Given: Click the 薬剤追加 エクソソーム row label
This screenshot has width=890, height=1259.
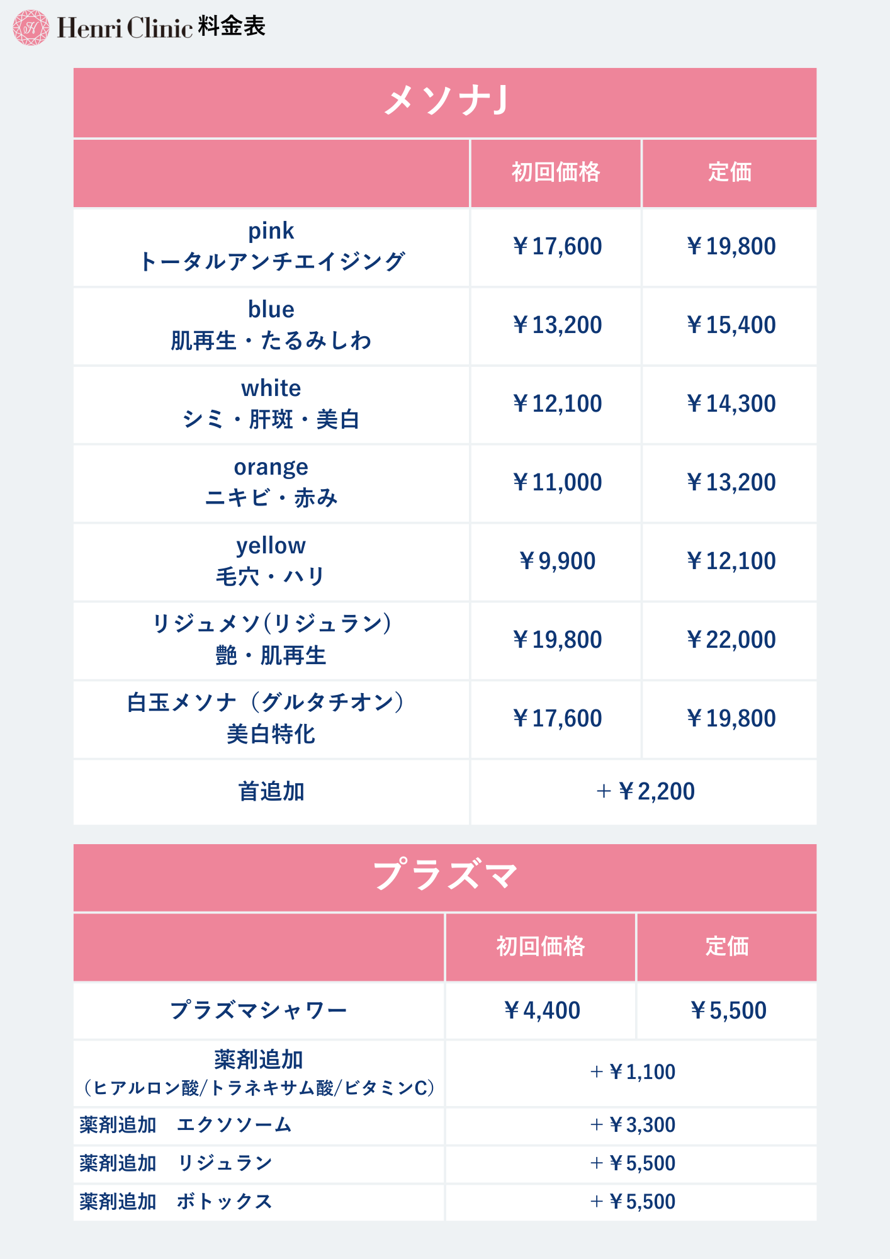Looking at the screenshot, I should click(186, 1125).
